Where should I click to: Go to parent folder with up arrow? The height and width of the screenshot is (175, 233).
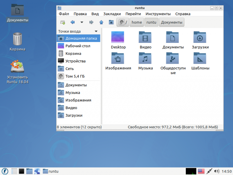point(101,22)
